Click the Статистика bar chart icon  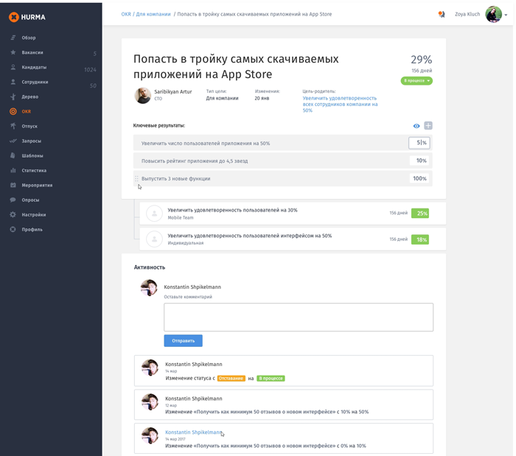pyautogui.click(x=13, y=170)
